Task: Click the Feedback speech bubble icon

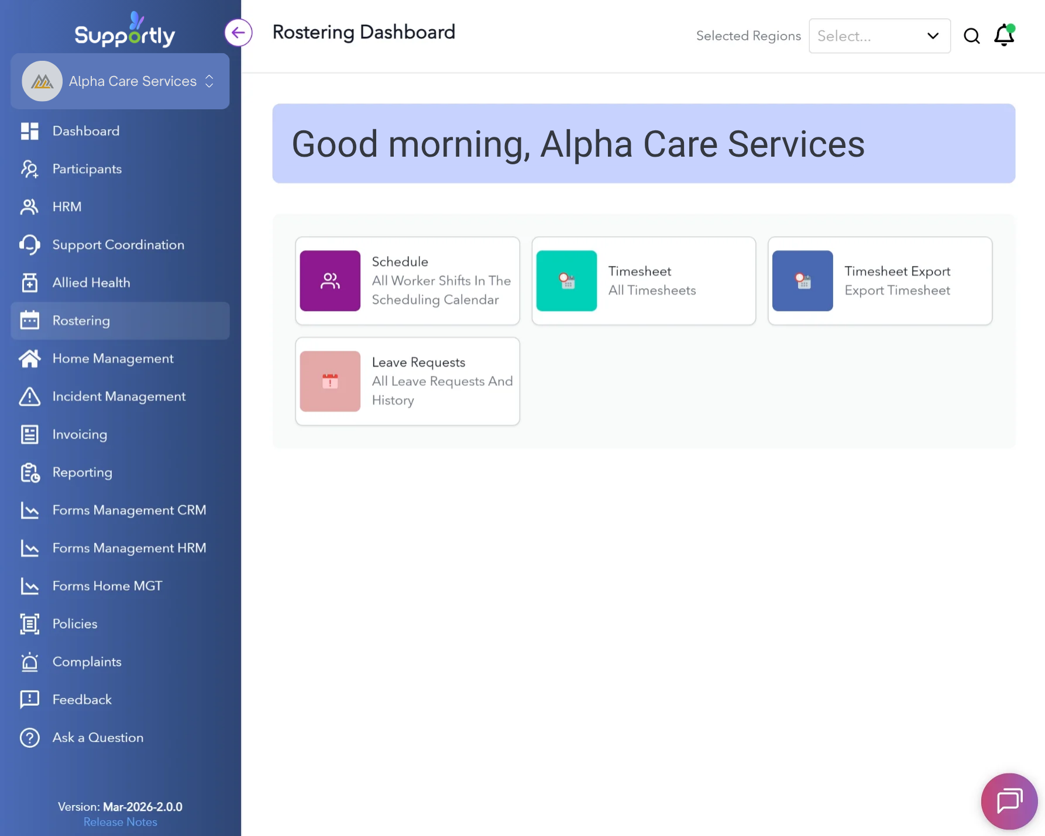Action: pos(30,700)
